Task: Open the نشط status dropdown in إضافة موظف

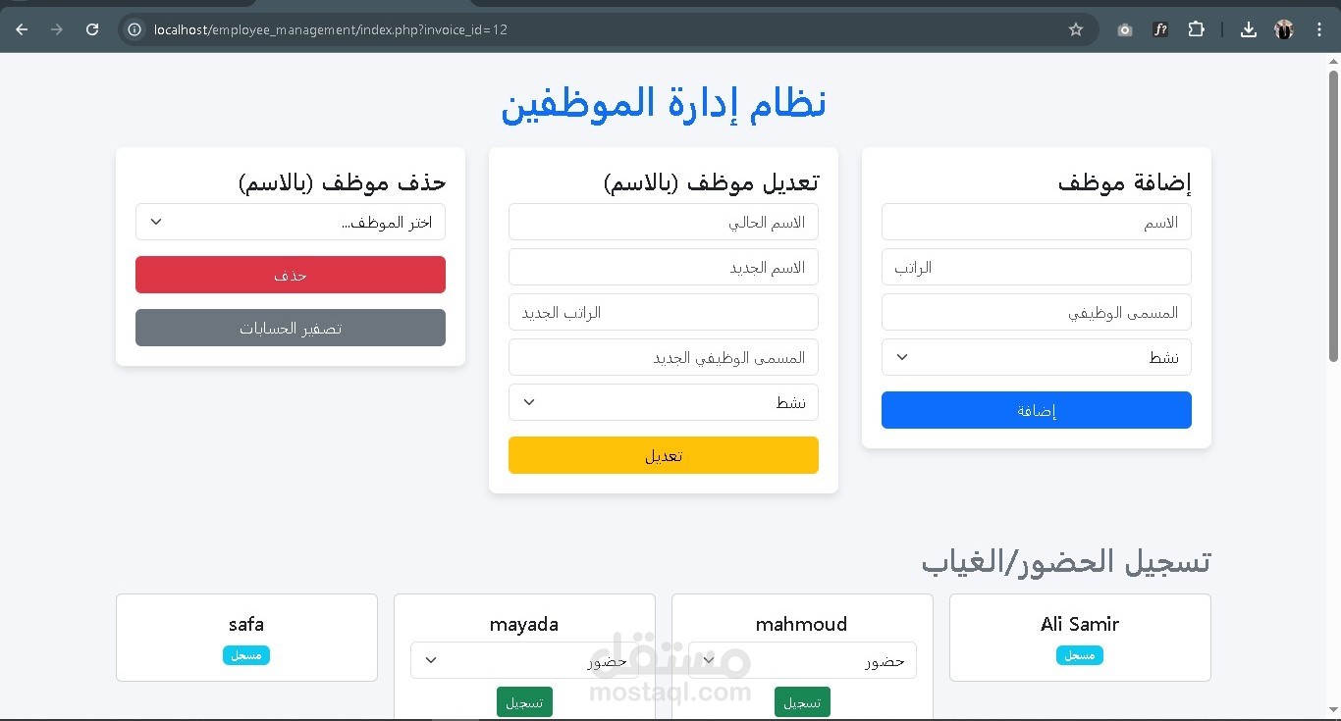Action: pos(1037,357)
